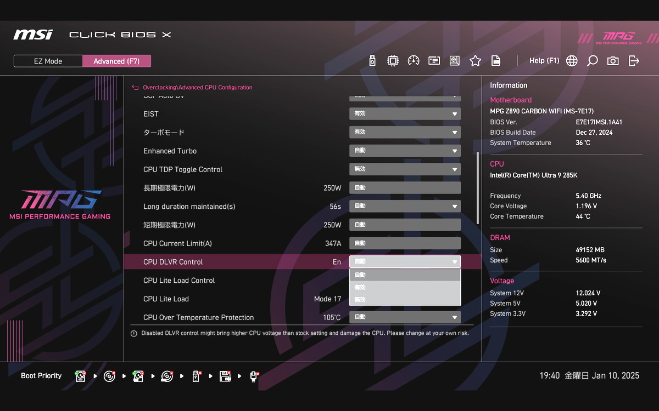Click MPG Z890 CARBON WIFI model text
This screenshot has width=659, height=411.
pyautogui.click(x=541, y=111)
